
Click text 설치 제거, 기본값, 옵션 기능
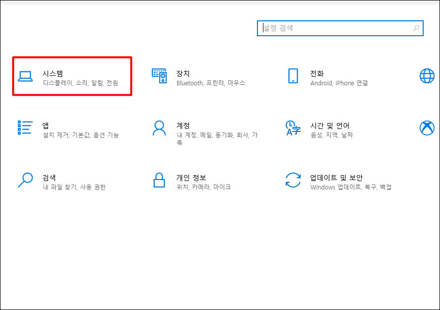[x=81, y=135]
